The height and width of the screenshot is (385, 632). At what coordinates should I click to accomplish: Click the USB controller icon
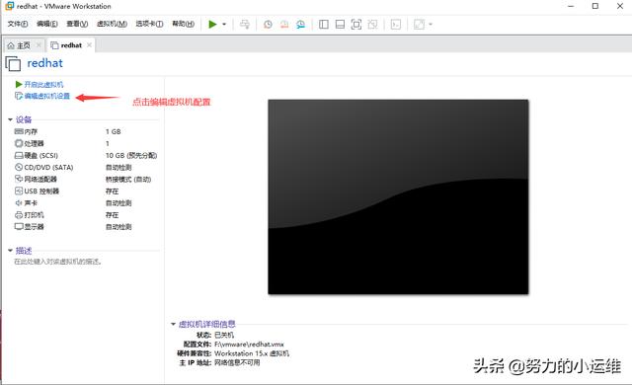(19, 191)
